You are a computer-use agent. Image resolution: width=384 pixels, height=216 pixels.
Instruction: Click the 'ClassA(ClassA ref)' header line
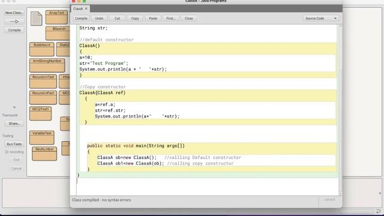tap(103, 92)
